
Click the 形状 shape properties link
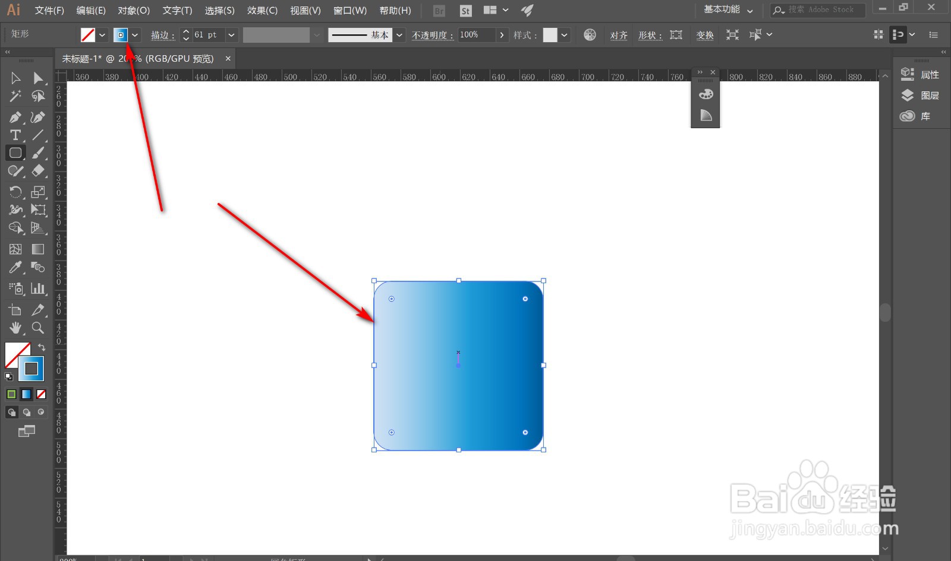click(650, 35)
